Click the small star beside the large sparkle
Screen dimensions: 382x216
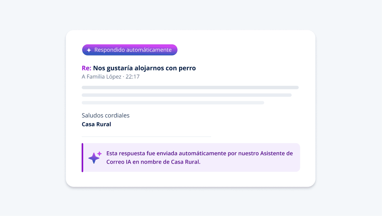(99, 153)
